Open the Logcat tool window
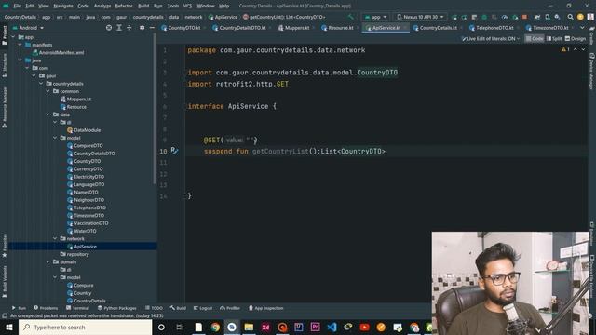Screen dimensions: 596x335 [x=203, y=308]
